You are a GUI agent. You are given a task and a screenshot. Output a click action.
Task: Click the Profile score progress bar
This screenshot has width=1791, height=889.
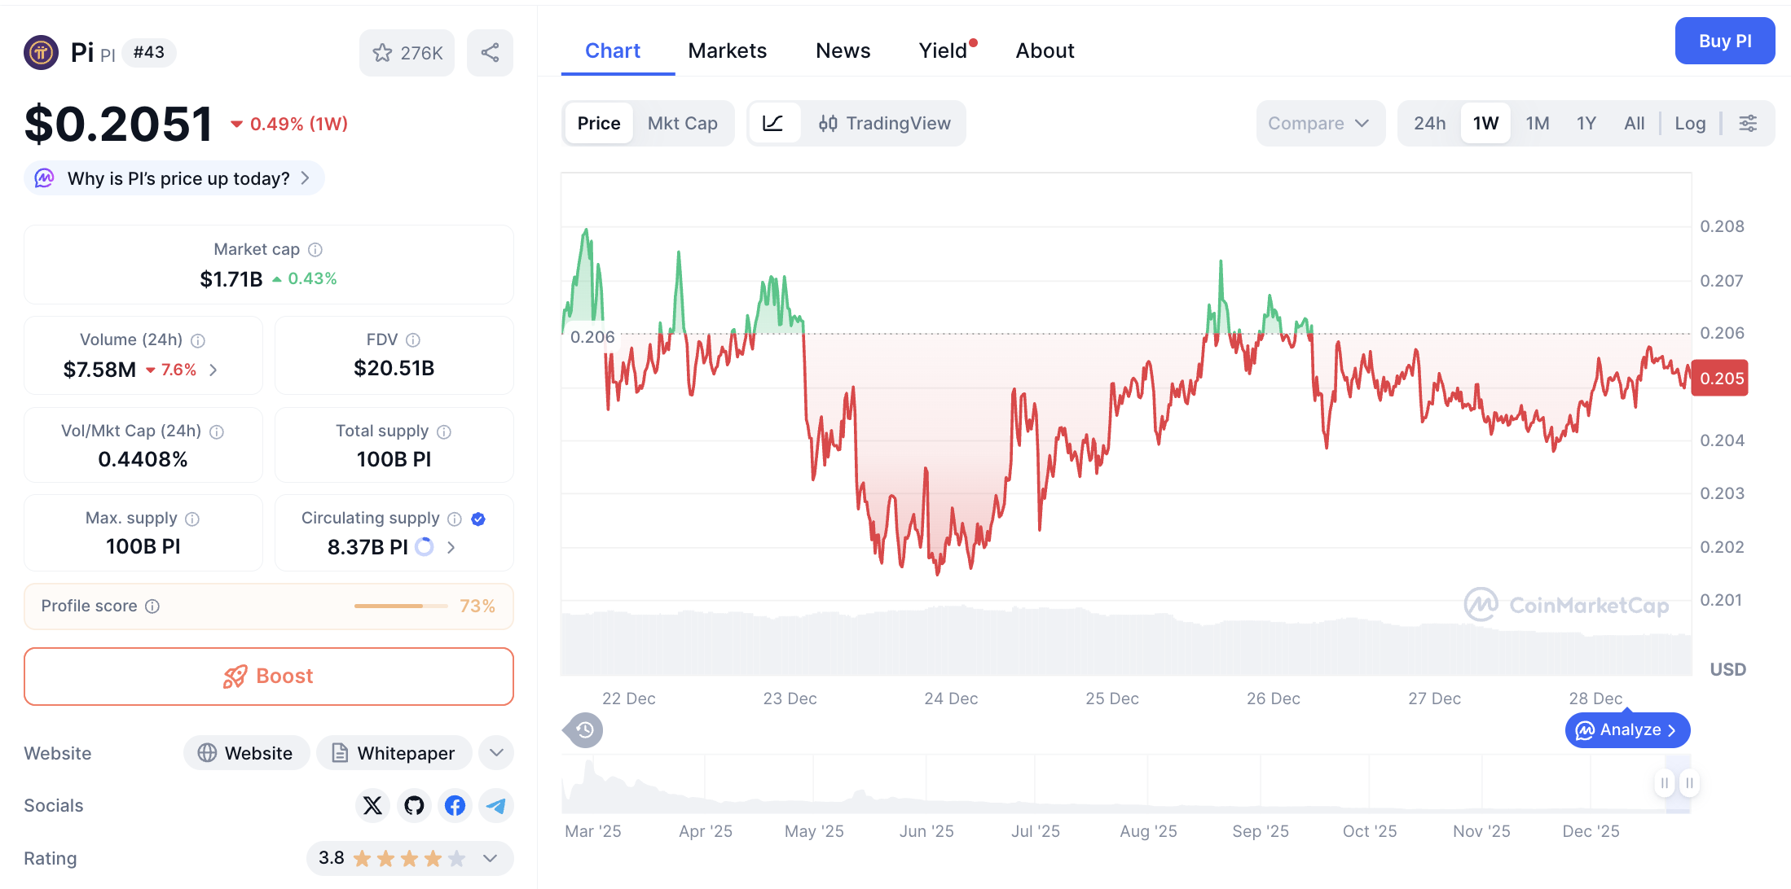tap(400, 606)
